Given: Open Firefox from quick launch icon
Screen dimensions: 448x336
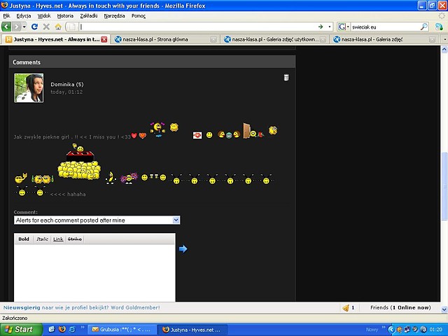Looking at the screenshot, I should coord(62,330).
